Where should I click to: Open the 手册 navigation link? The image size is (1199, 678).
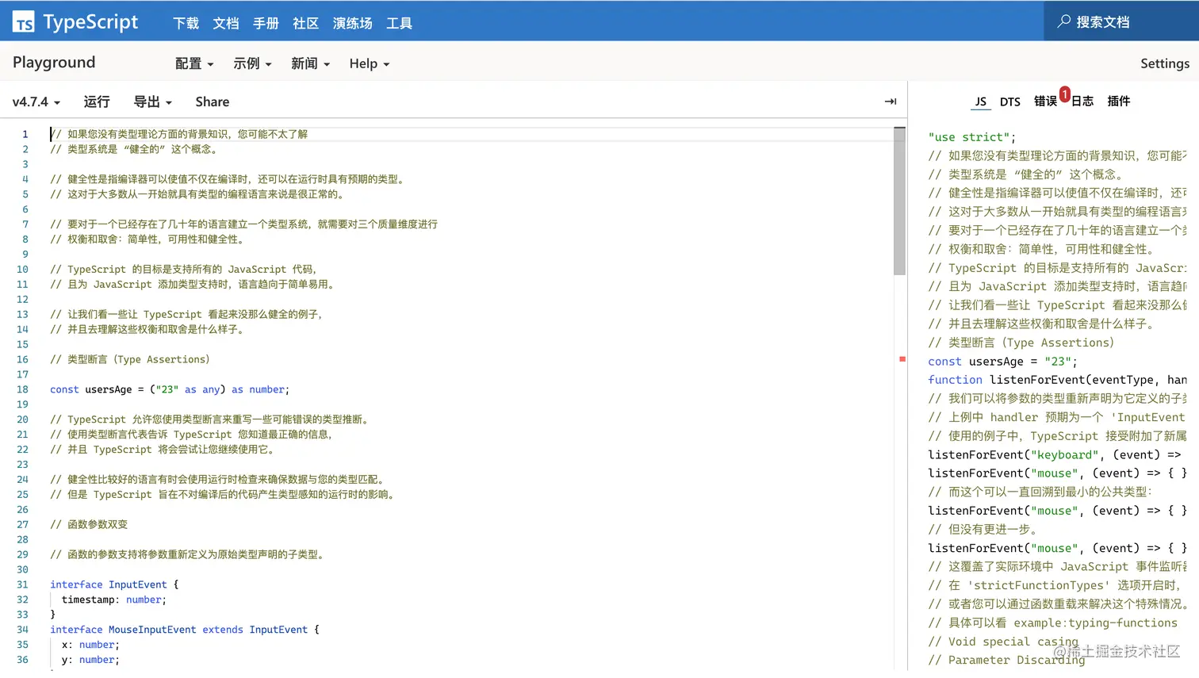tap(266, 24)
